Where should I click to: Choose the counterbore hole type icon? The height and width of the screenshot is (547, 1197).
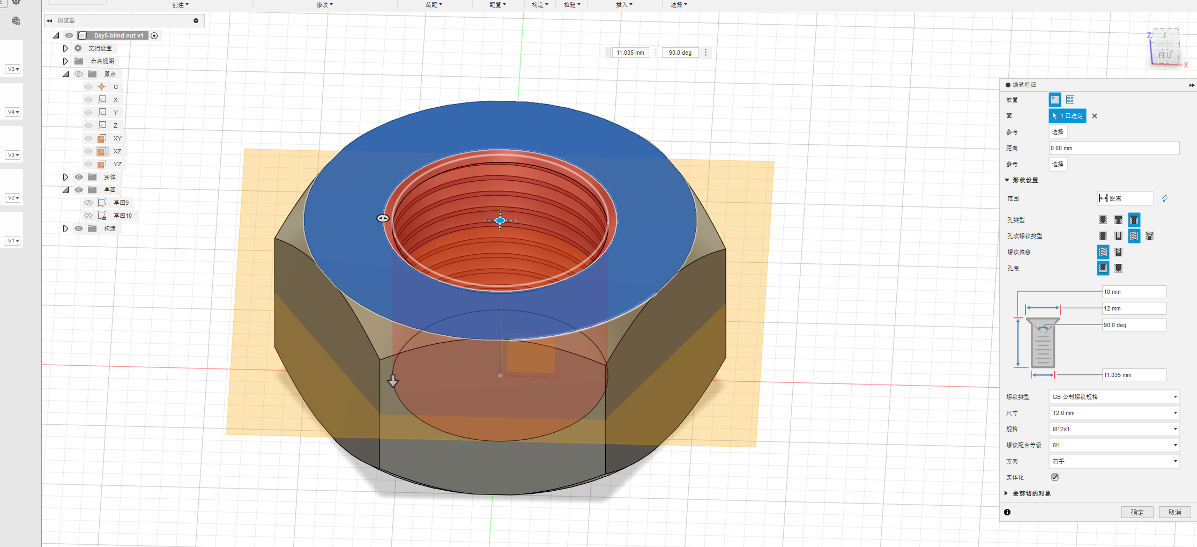click(1118, 220)
